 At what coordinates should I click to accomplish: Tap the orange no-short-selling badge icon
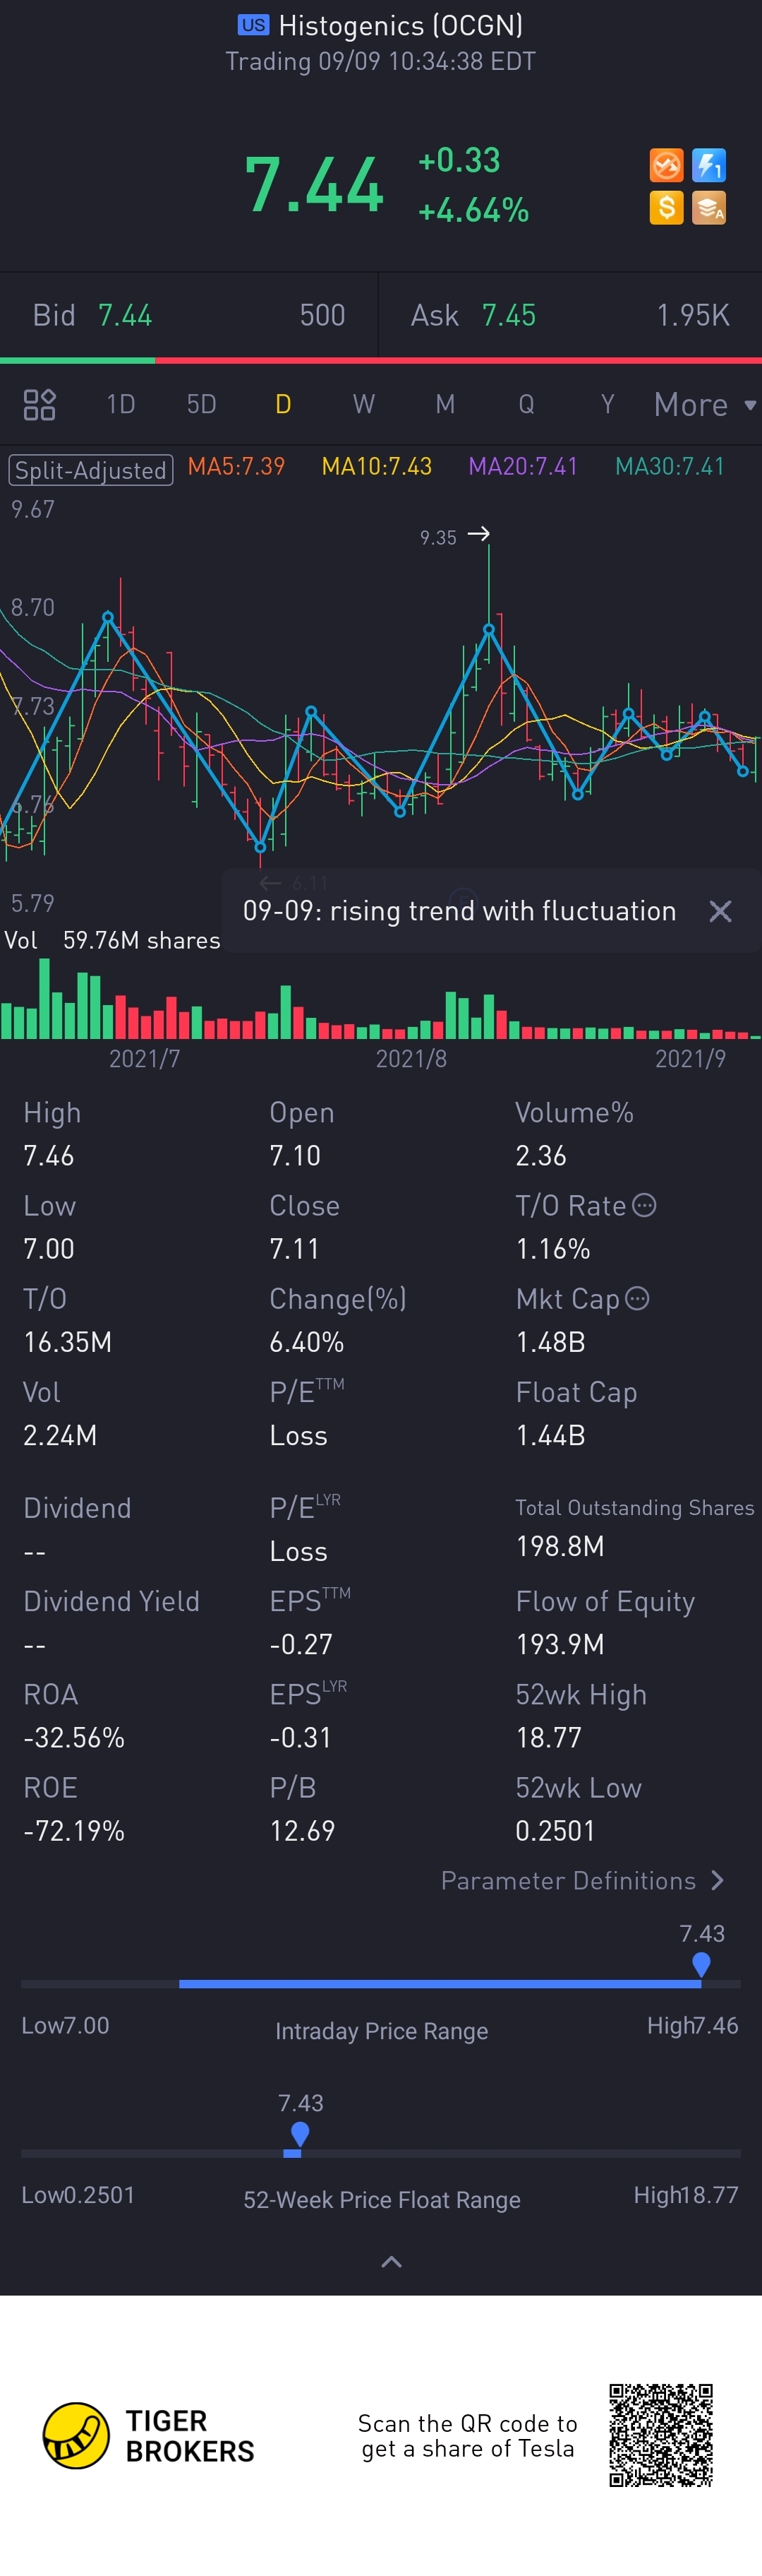tap(666, 165)
